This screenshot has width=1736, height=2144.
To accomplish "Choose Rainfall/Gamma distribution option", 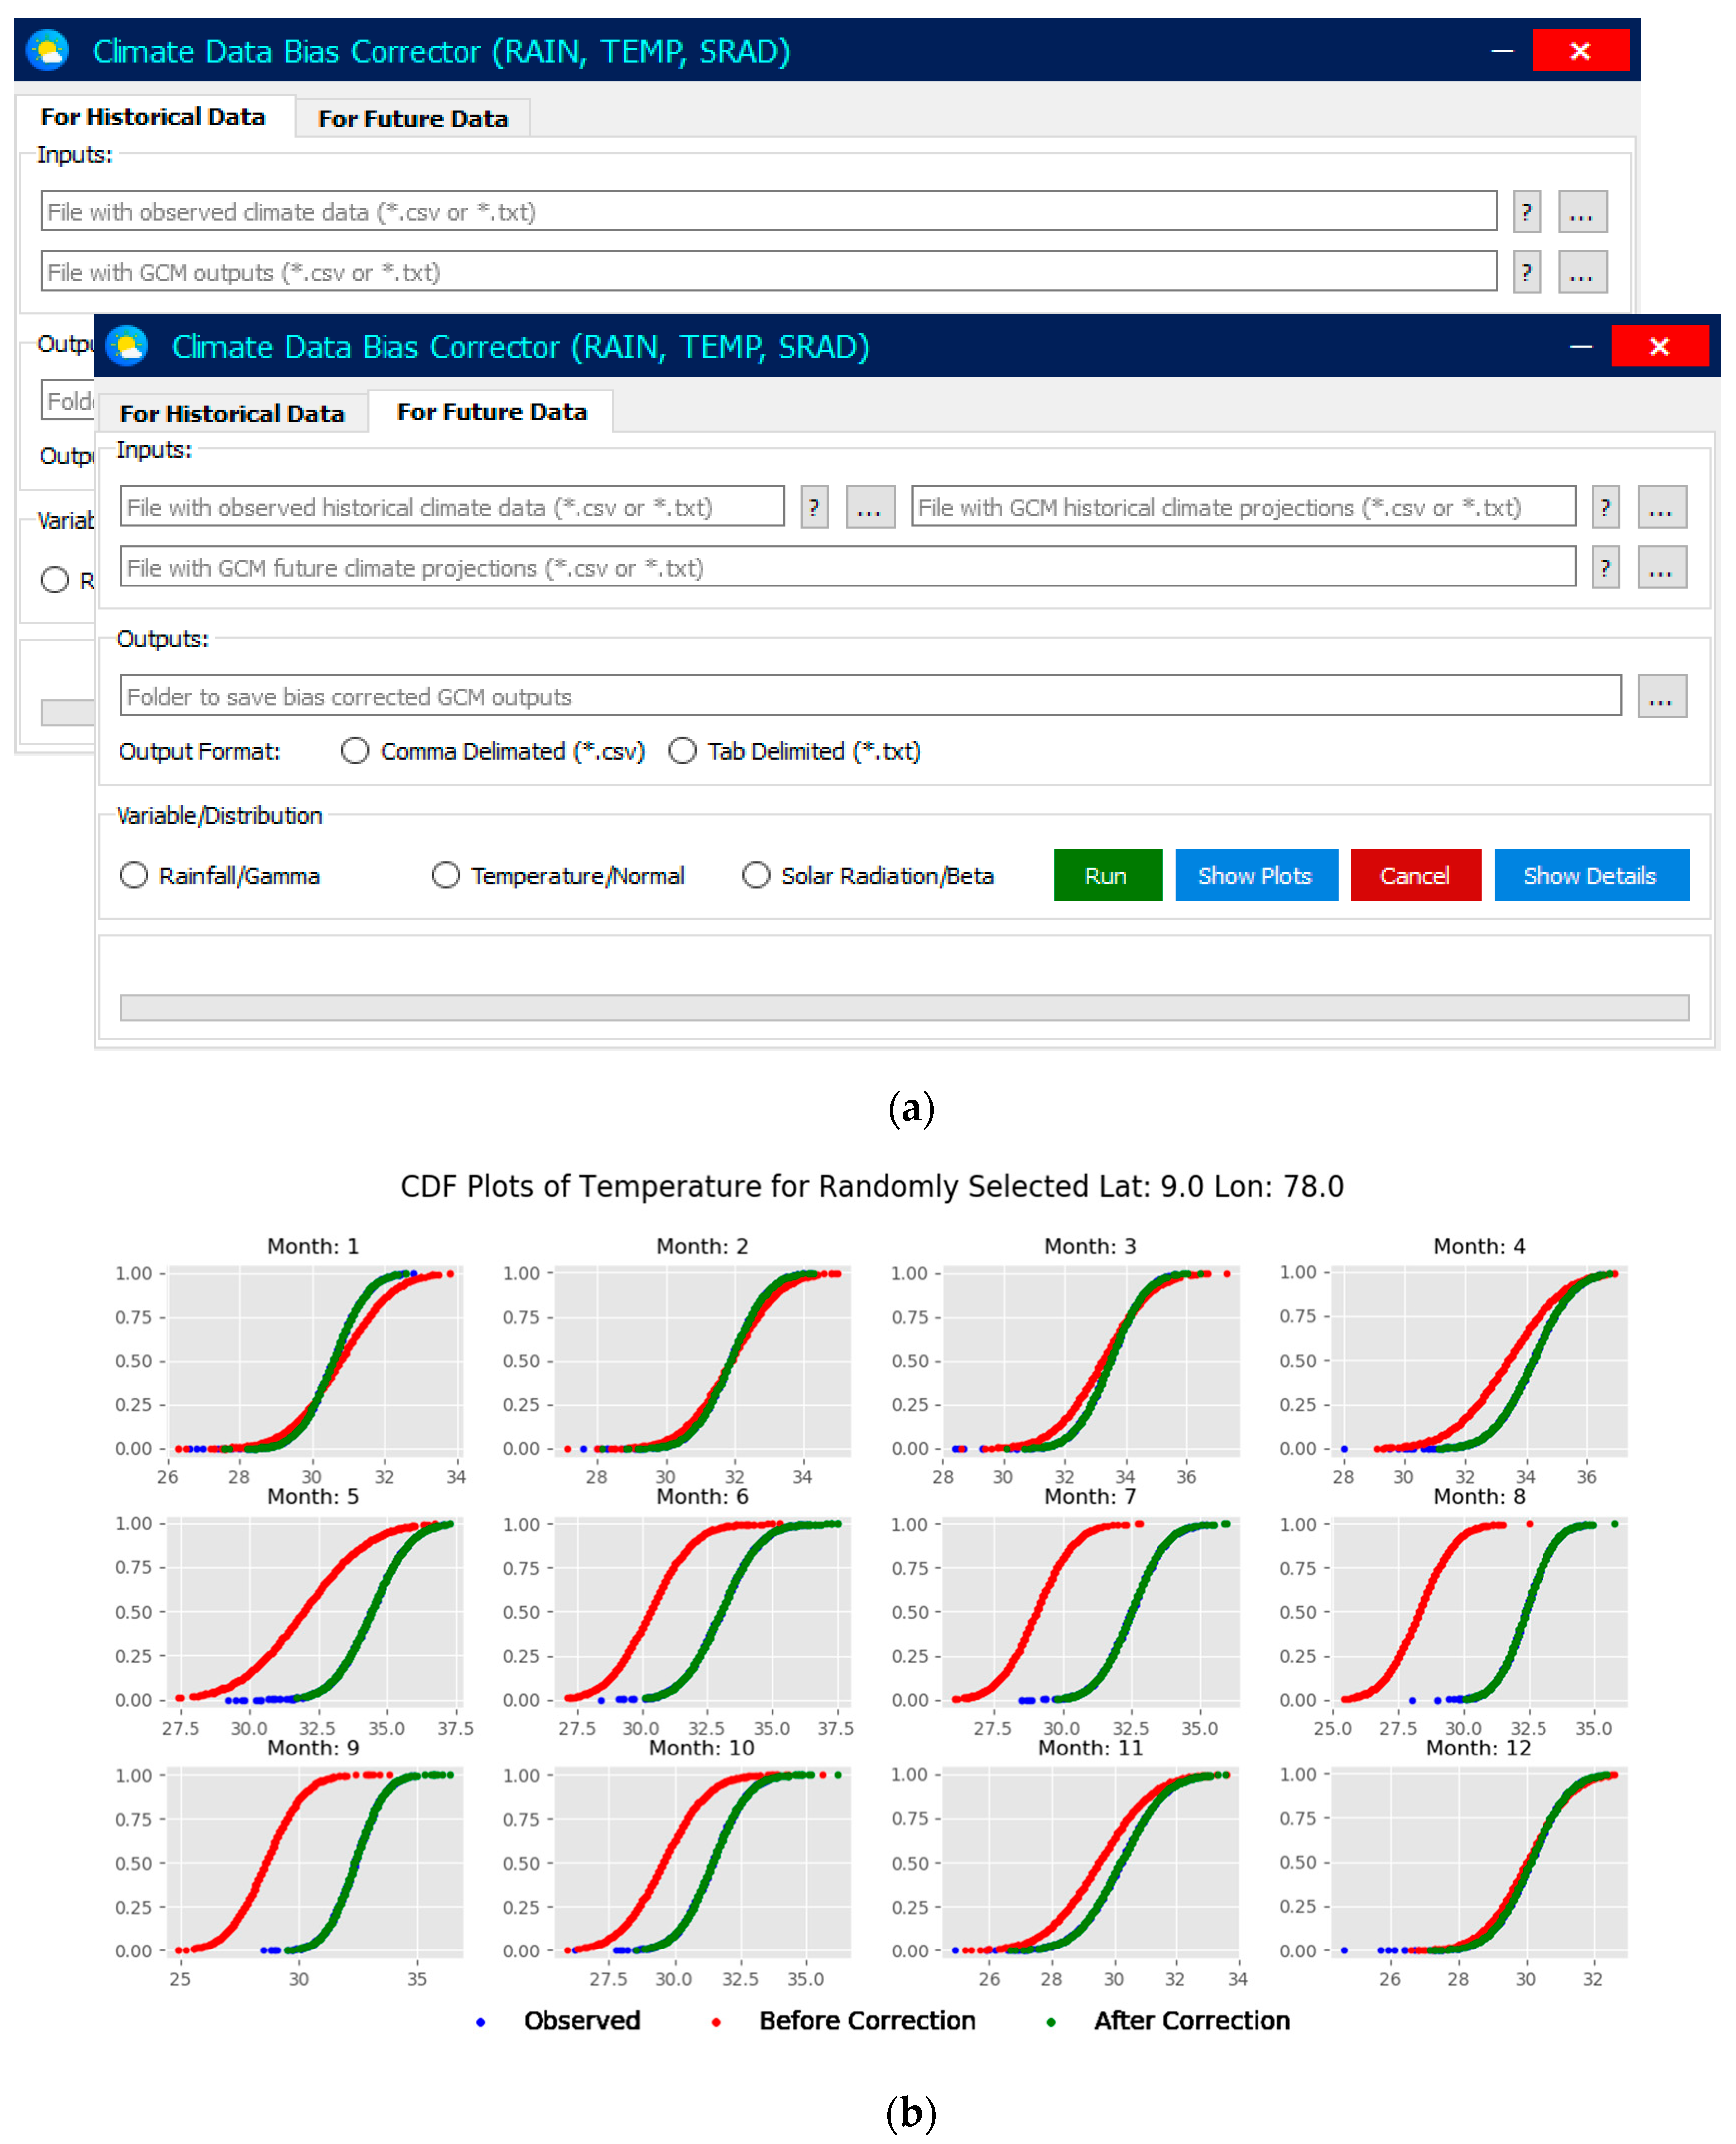I will click(134, 876).
